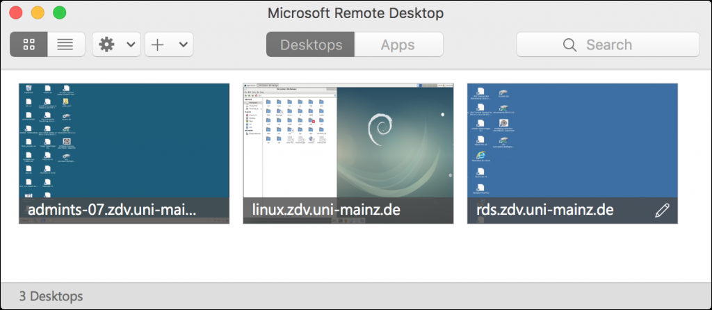Expand the gear dropdown arrow
The image size is (712, 310).
pos(131,44)
